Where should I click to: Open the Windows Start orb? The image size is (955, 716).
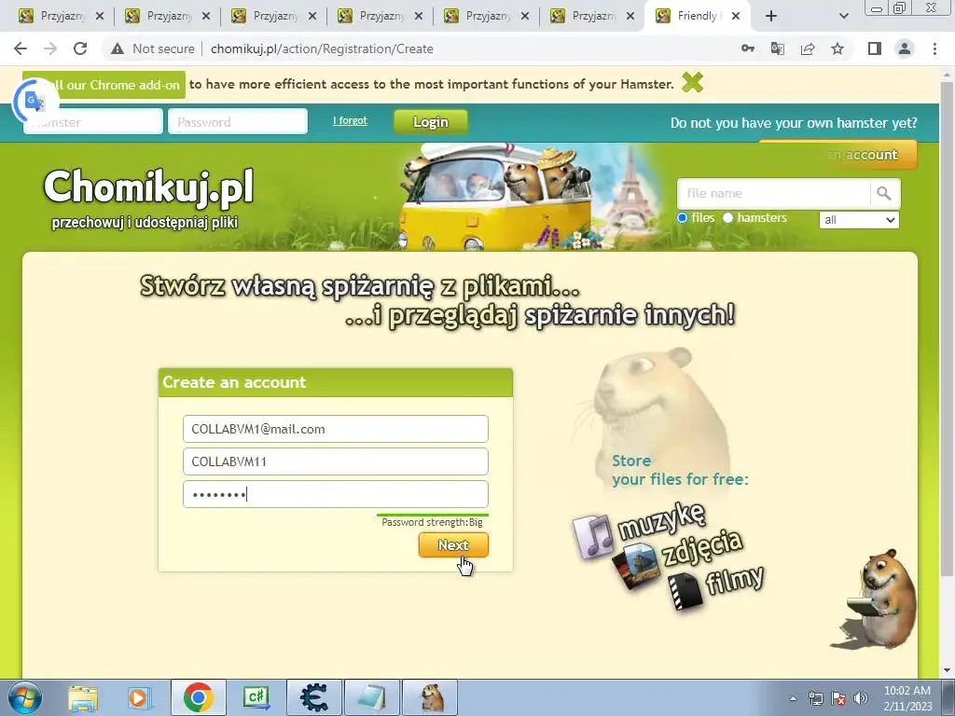pos(25,697)
